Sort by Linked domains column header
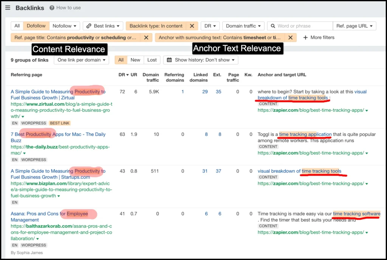The image size is (387, 260). (x=199, y=77)
